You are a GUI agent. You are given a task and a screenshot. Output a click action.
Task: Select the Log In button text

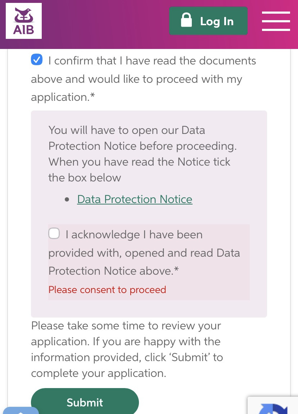click(x=217, y=21)
